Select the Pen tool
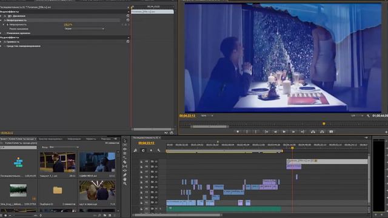 125,175
